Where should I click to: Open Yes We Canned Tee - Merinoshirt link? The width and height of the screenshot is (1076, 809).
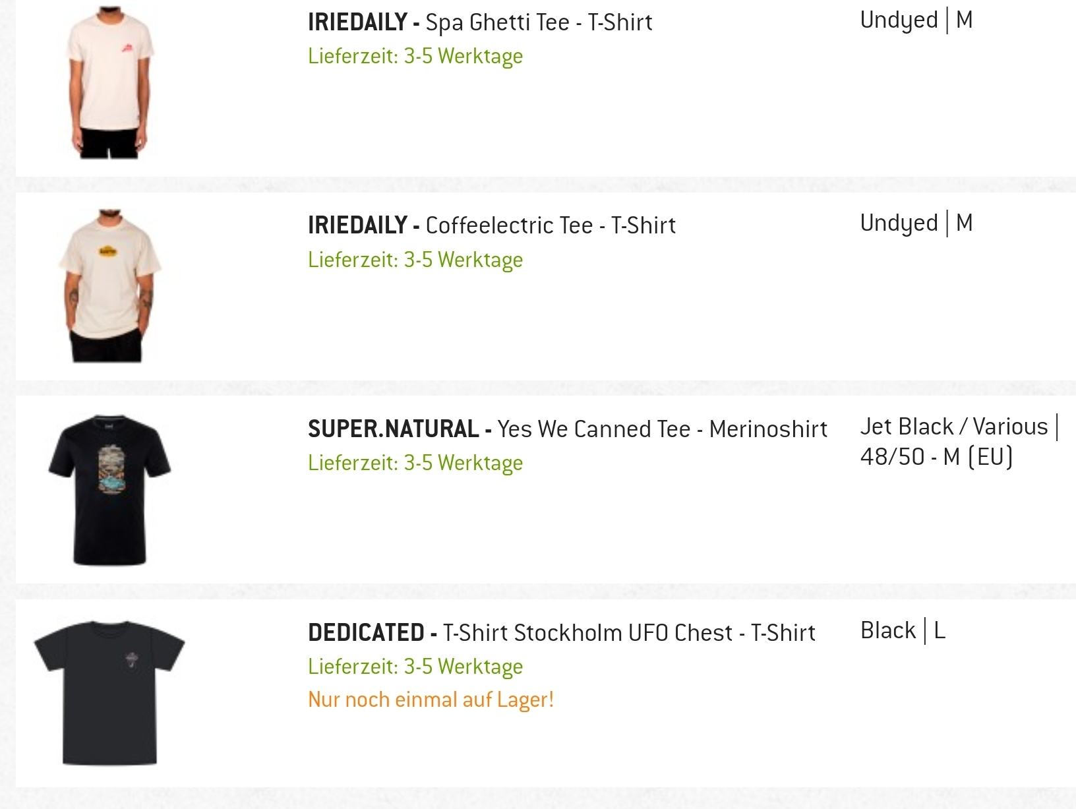click(x=662, y=429)
